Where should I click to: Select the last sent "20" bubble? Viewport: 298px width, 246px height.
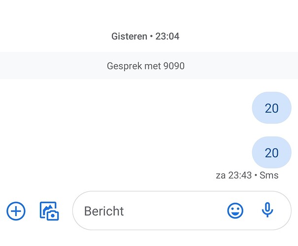click(x=271, y=153)
